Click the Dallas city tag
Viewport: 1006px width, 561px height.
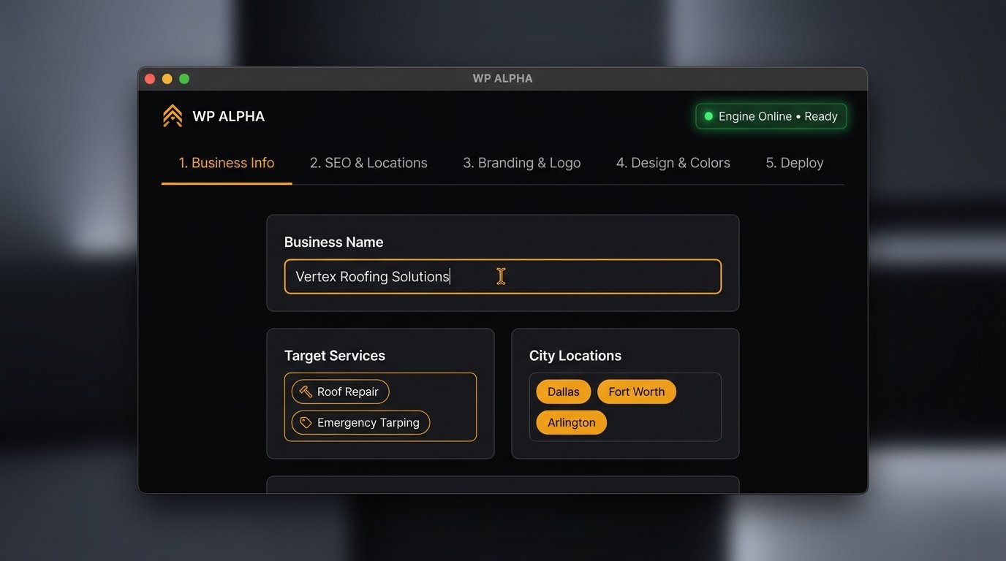click(x=564, y=392)
